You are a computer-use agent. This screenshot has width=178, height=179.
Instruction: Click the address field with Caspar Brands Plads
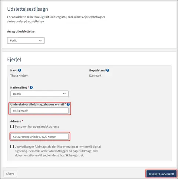pyautogui.click(x=39, y=136)
